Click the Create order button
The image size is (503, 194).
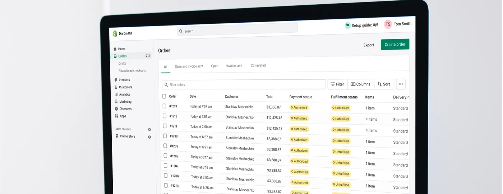click(395, 45)
